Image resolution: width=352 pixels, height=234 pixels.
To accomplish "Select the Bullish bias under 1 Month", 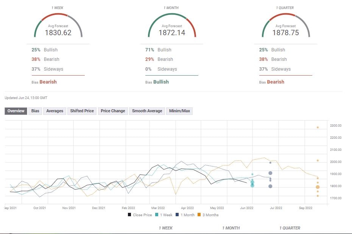I will 162,82.
